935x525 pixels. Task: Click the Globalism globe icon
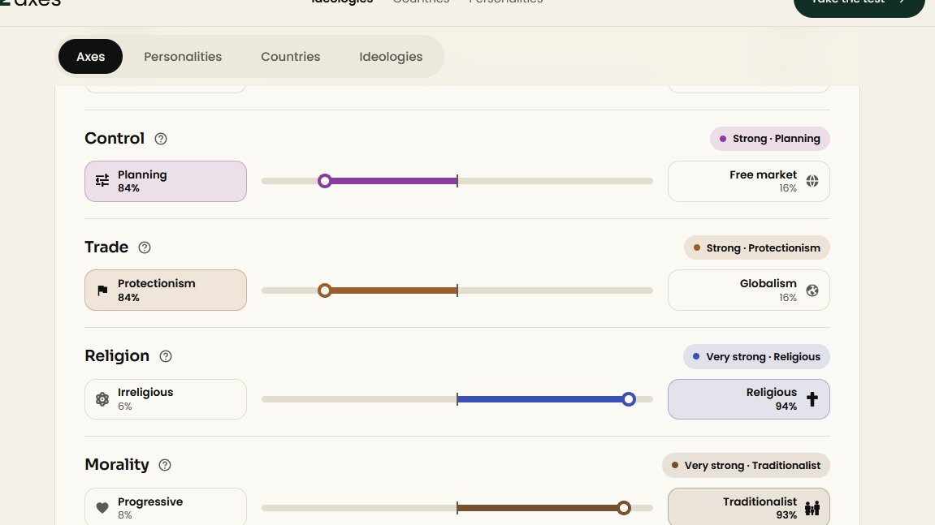point(812,290)
